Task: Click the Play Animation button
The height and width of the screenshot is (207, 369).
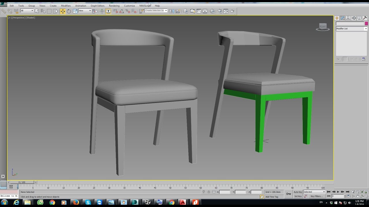Action: click(338, 192)
